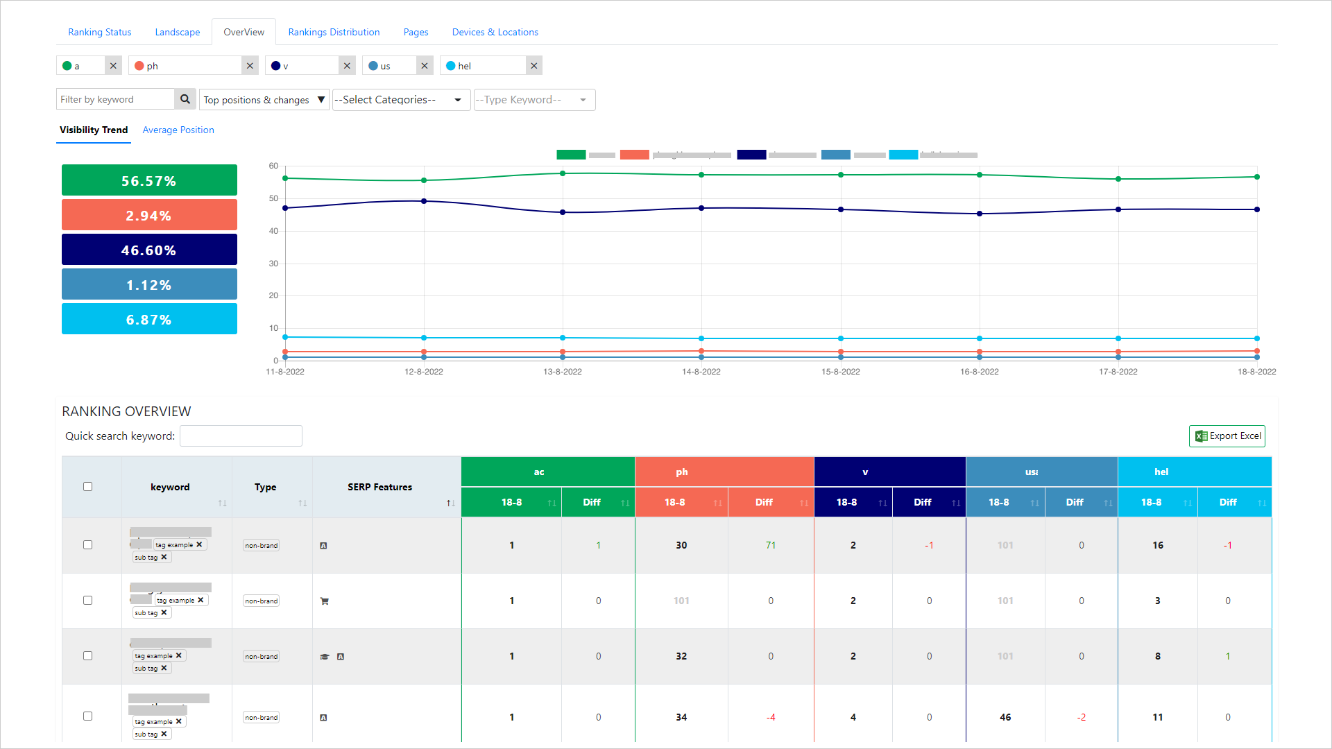
Task: Check the second keyword row checkbox
Action: (87, 601)
